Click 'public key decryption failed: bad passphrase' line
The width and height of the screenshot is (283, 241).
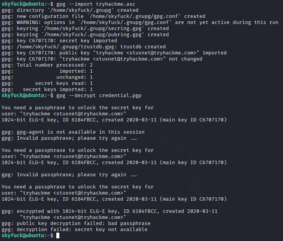pos(76,223)
